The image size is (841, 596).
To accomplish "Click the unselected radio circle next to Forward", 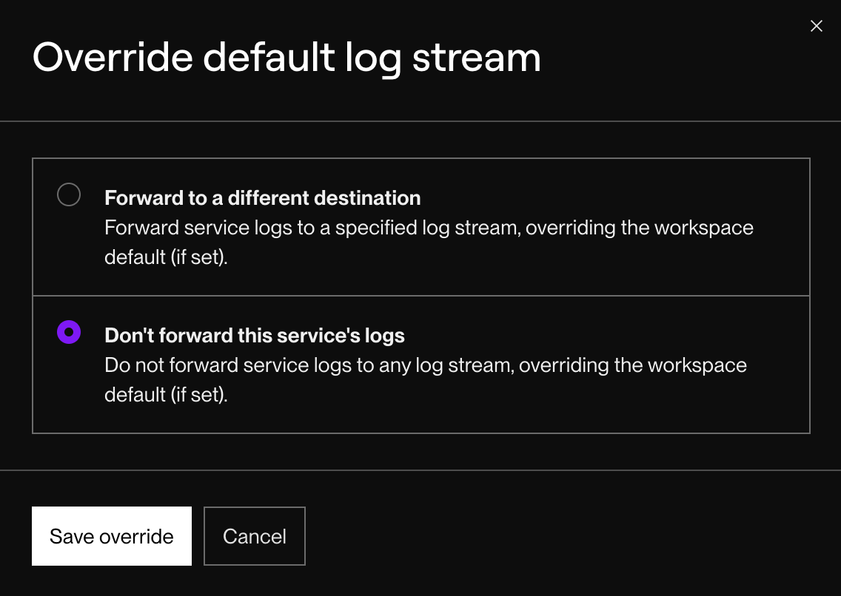I will [69, 194].
